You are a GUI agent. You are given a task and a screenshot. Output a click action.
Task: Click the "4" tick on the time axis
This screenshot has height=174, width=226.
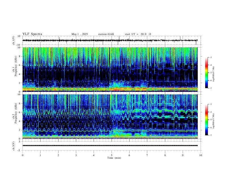coord(94,155)
